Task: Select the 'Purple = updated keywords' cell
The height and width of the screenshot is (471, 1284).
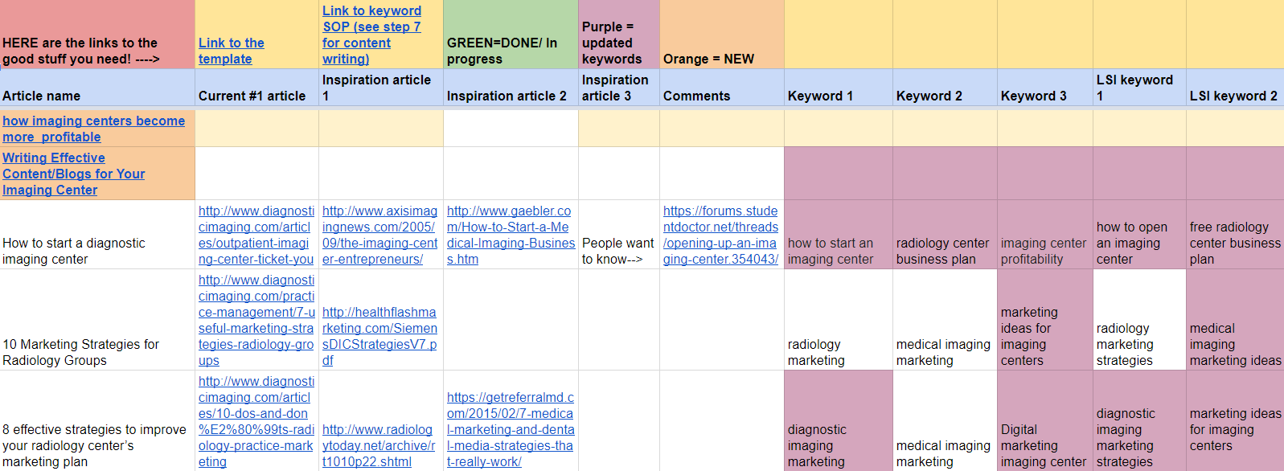Action: (619, 35)
